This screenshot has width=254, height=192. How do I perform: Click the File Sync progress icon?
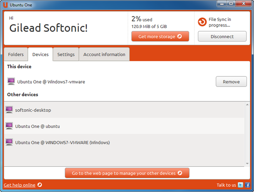[202, 22]
